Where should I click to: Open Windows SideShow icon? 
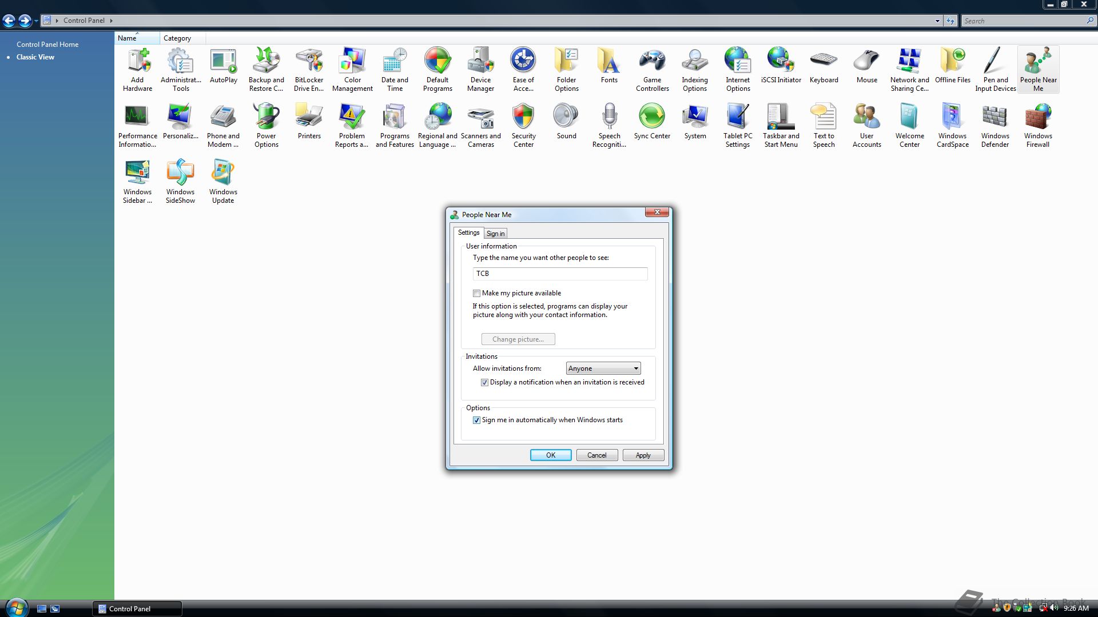[181, 181]
